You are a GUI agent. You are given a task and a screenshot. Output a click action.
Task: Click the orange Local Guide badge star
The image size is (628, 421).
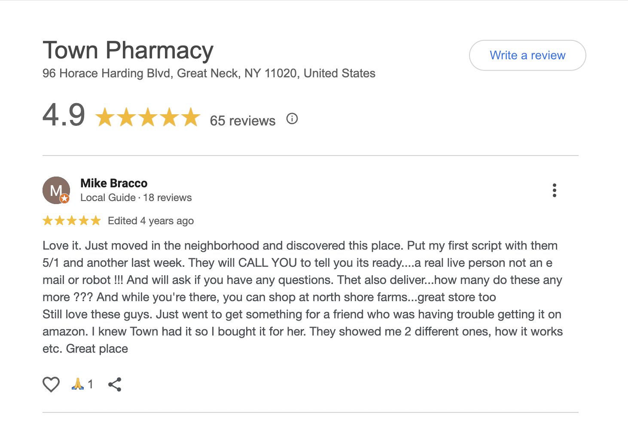[x=64, y=198]
